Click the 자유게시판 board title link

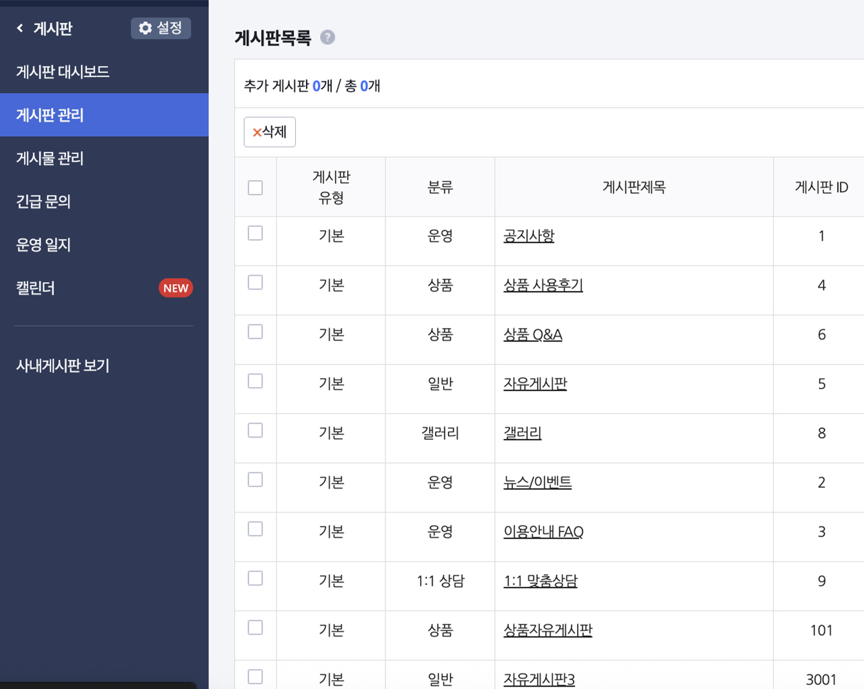(535, 384)
